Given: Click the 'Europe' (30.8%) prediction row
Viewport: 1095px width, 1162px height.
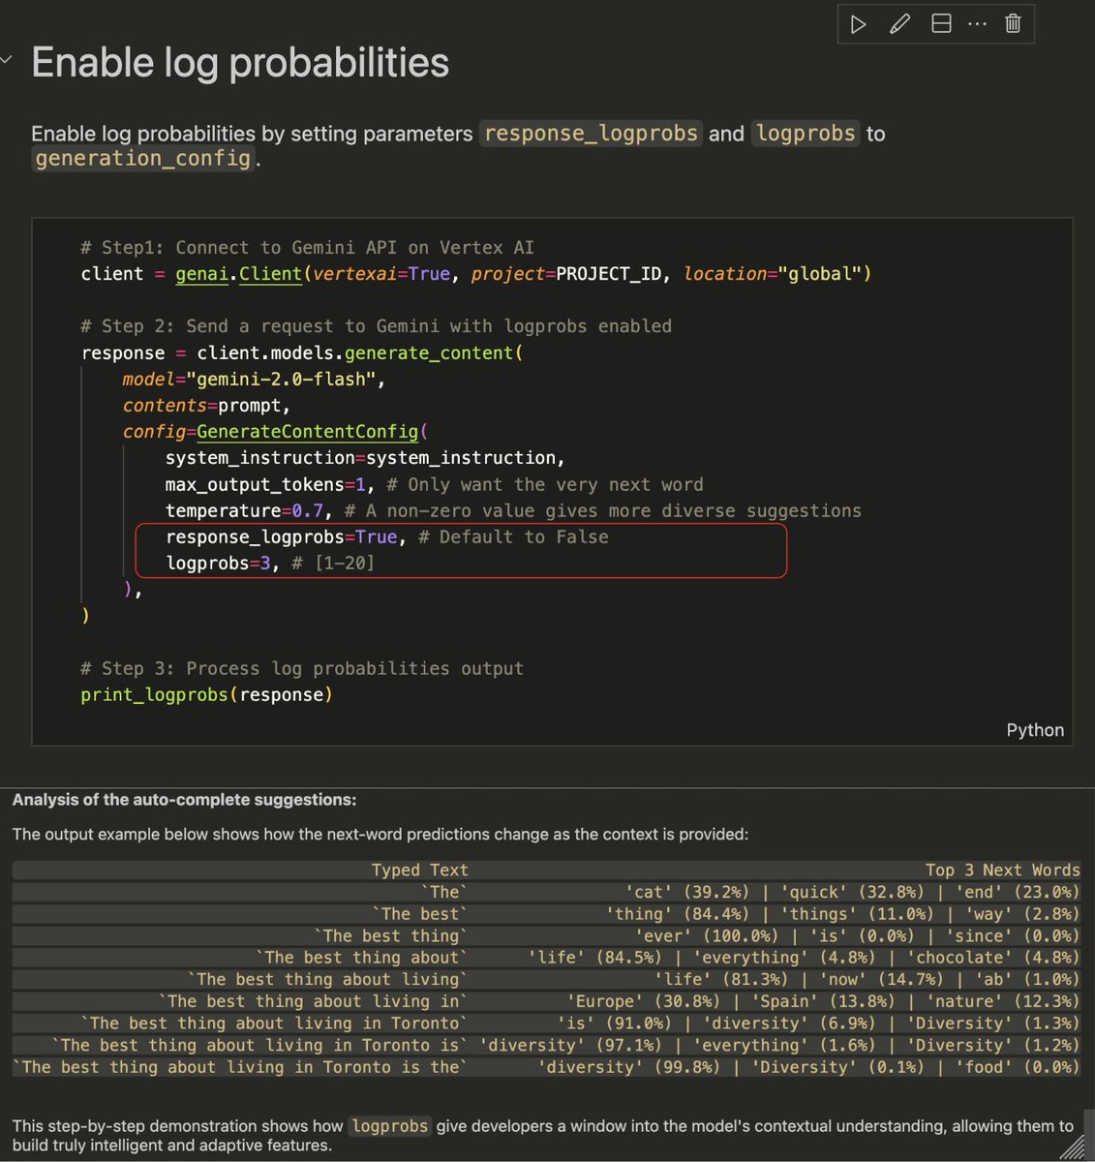Looking at the screenshot, I should tap(546, 1002).
